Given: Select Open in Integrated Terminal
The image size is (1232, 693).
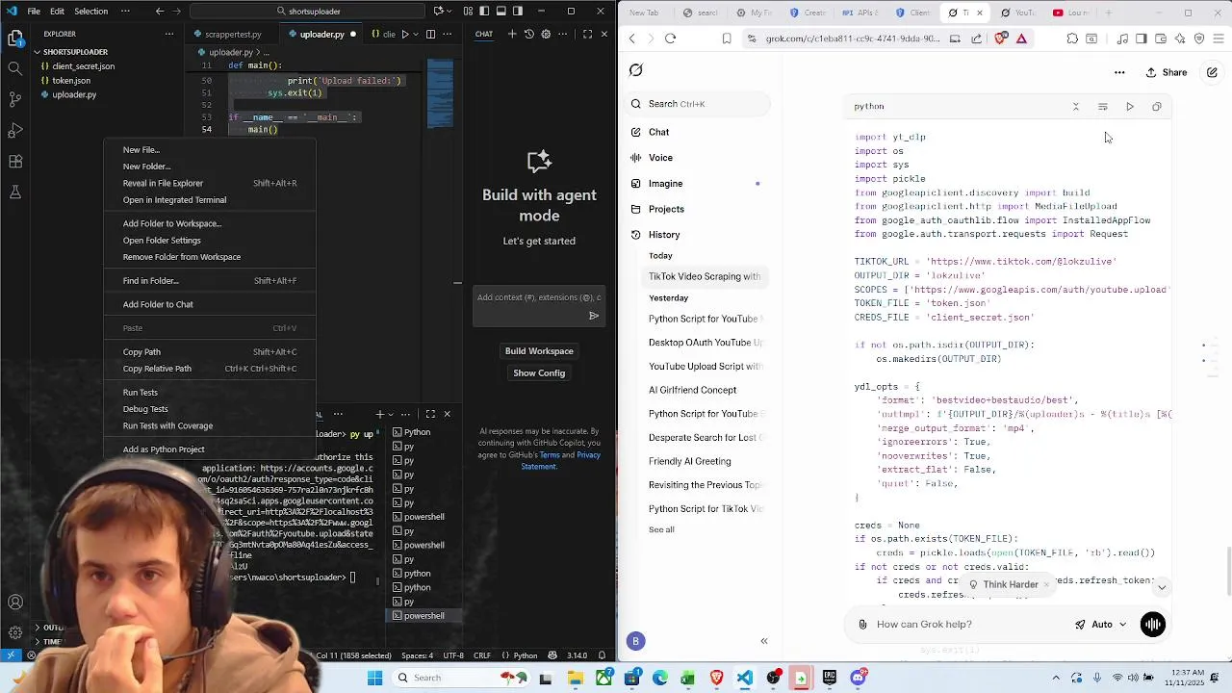Looking at the screenshot, I should coord(210,200).
